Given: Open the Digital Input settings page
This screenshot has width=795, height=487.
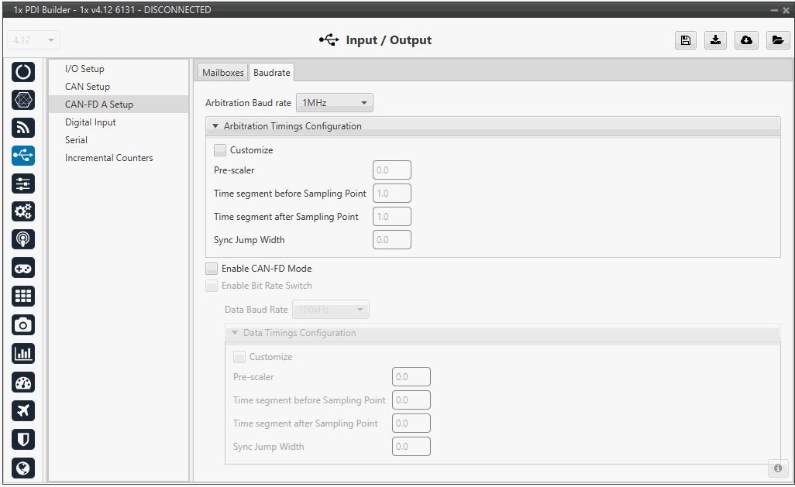Looking at the screenshot, I should coord(91,122).
